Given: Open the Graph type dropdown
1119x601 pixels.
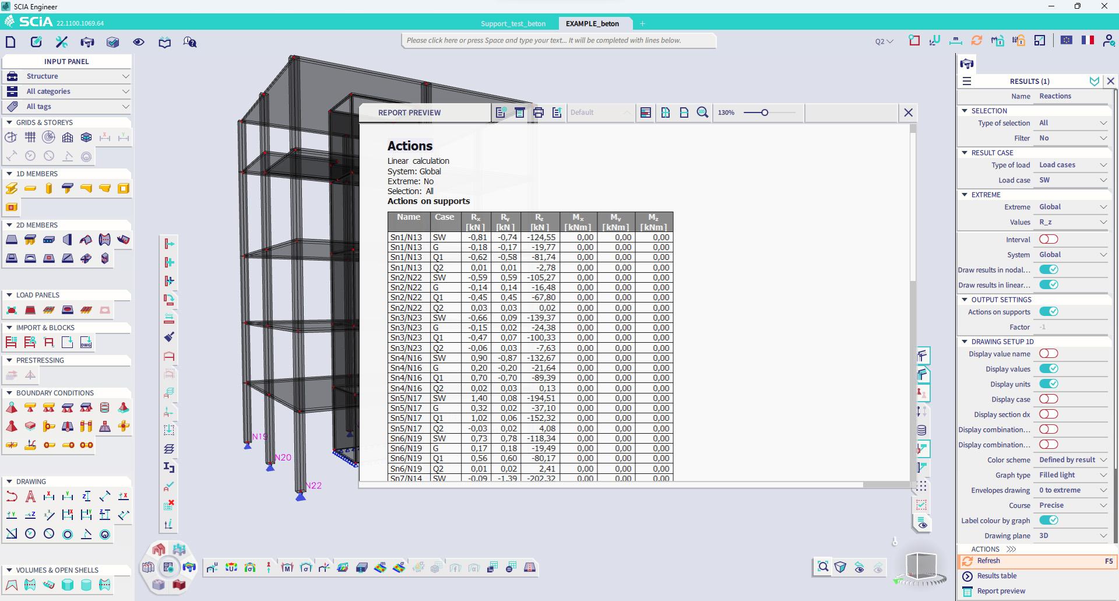Looking at the screenshot, I should click(x=1072, y=475).
